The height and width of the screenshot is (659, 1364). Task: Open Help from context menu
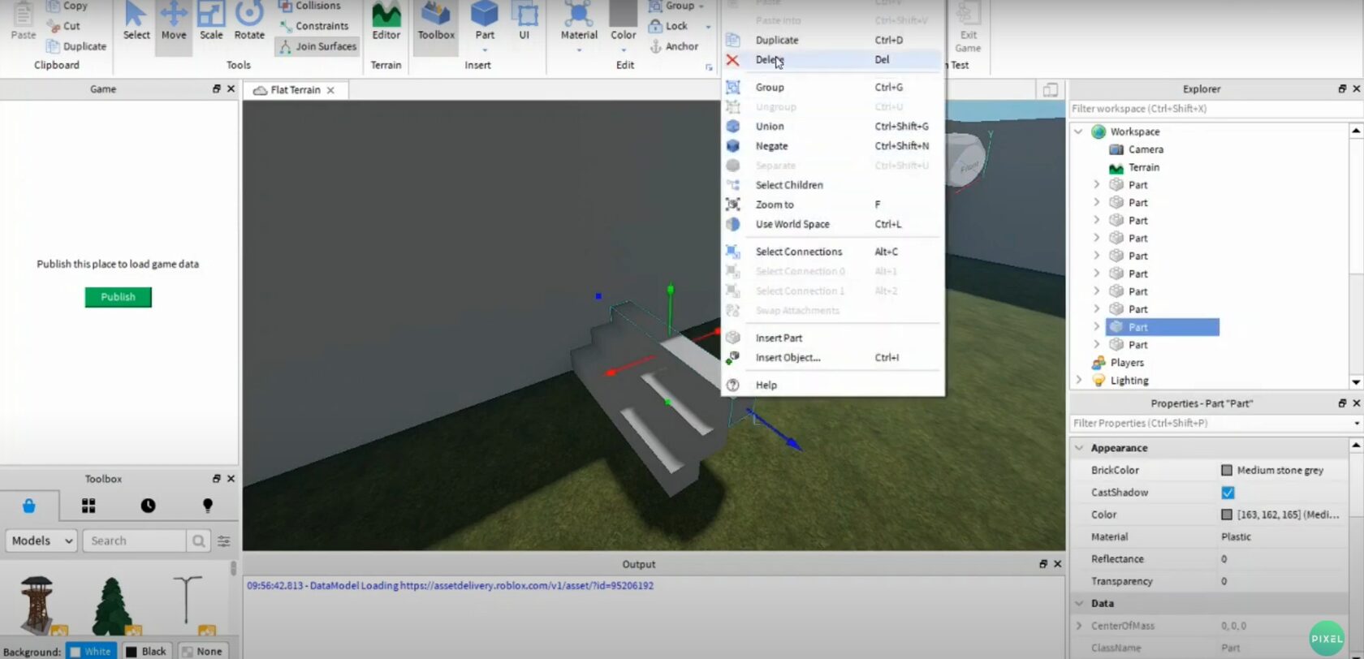(x=832, y=385)
